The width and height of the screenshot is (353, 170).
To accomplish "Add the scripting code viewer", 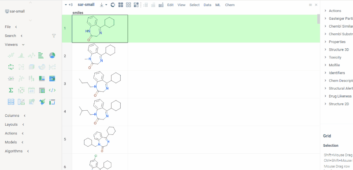I will point(52,90).
